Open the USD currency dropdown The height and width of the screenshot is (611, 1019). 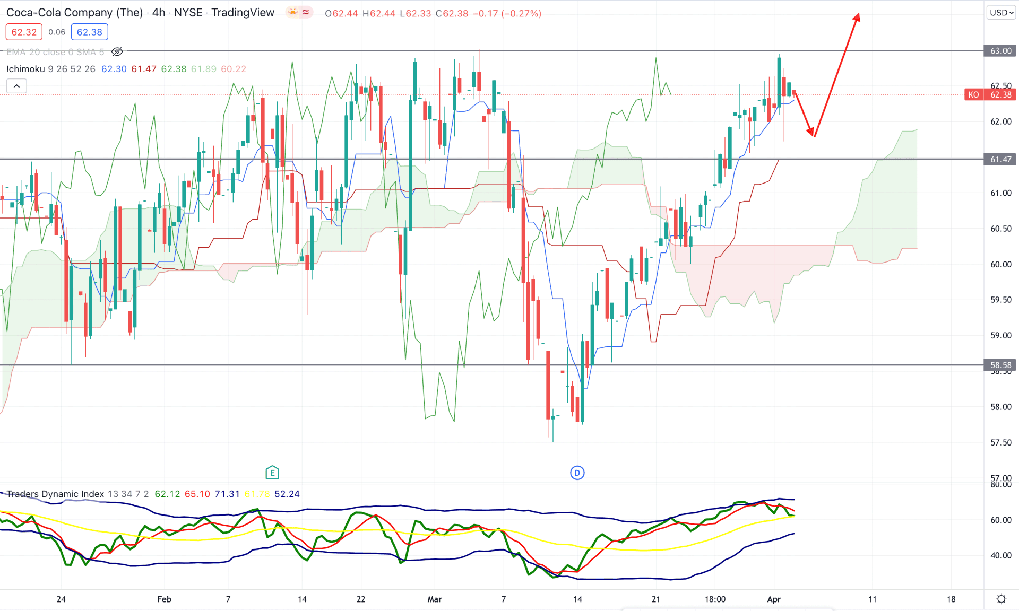click(1001, 13)
